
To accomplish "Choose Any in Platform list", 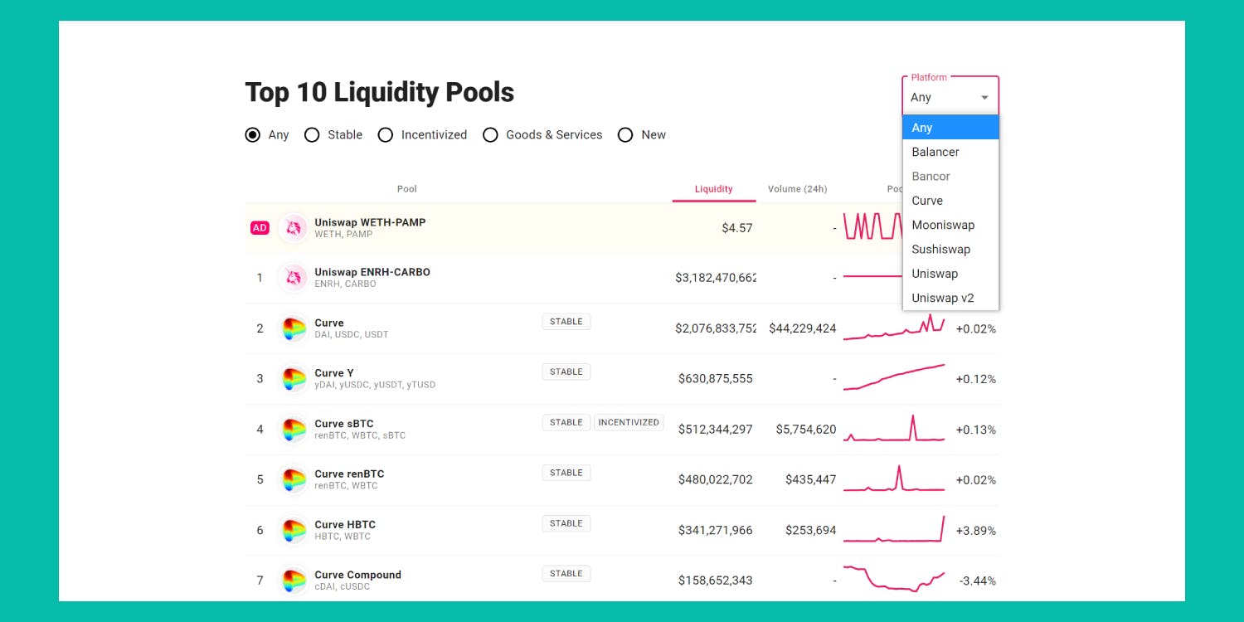I will pyautogui.click(x=950, y=128).
